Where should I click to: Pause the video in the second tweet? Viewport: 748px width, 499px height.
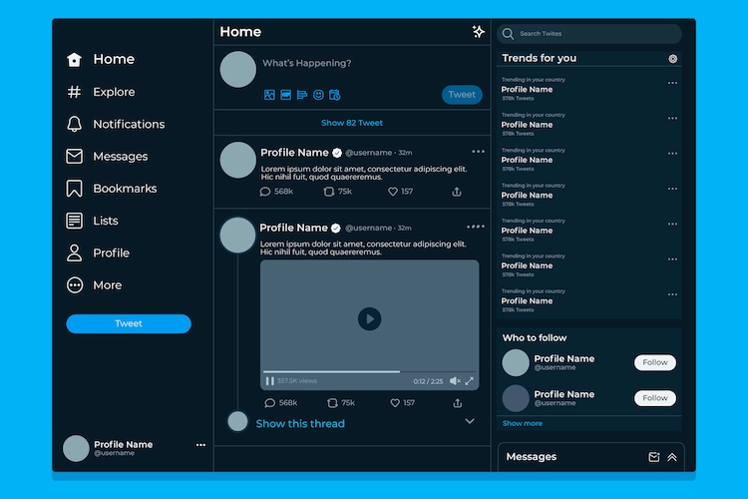pyautogui.click(x=270, y=381)
